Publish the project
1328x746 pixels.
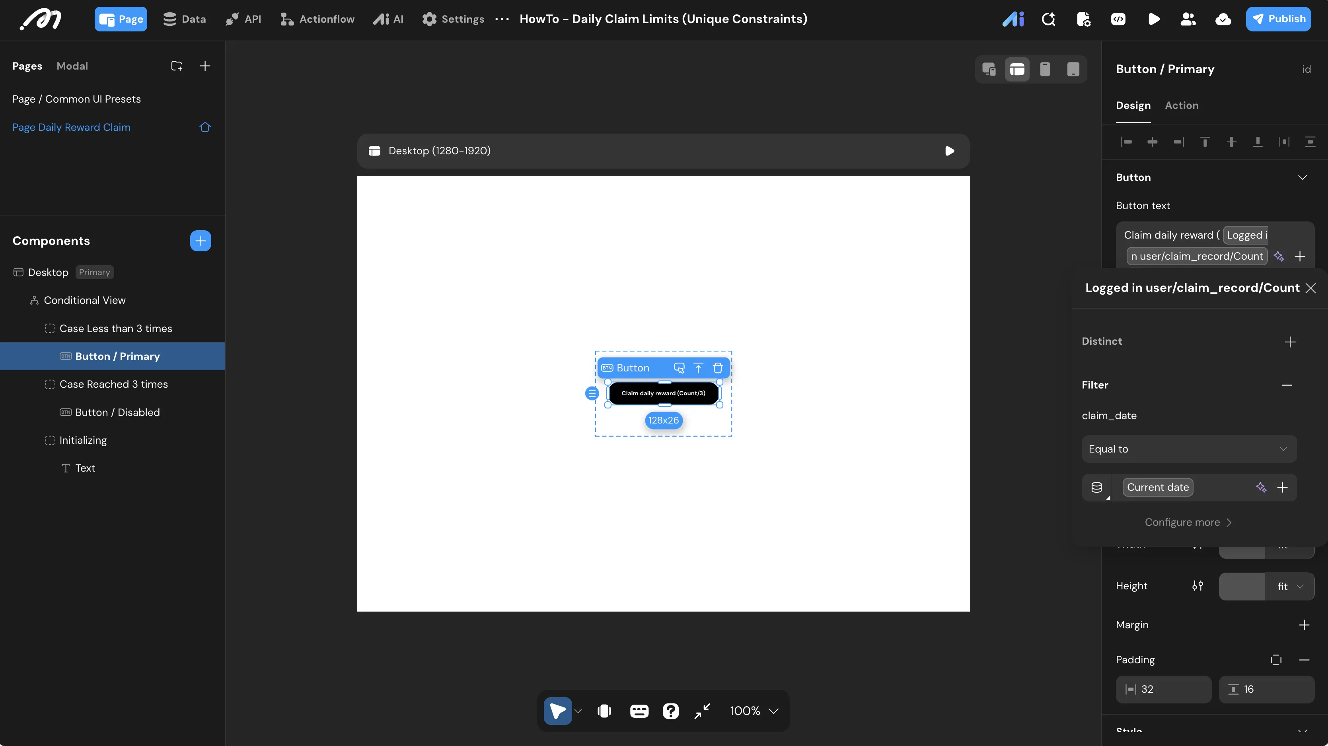coord(1279,19)
